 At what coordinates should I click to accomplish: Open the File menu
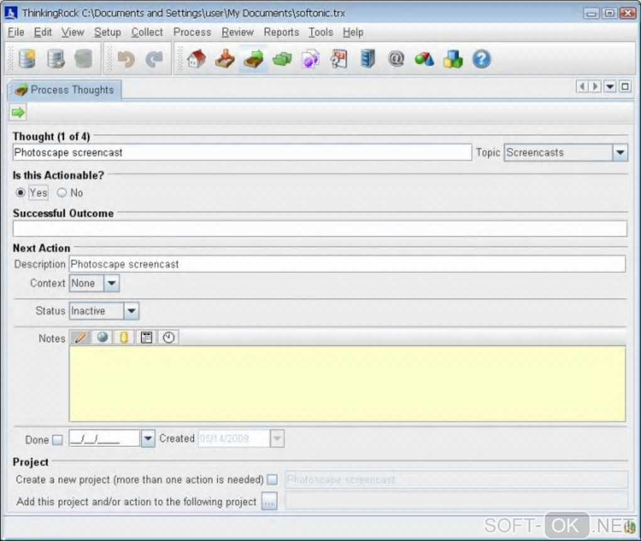point(16,32)
